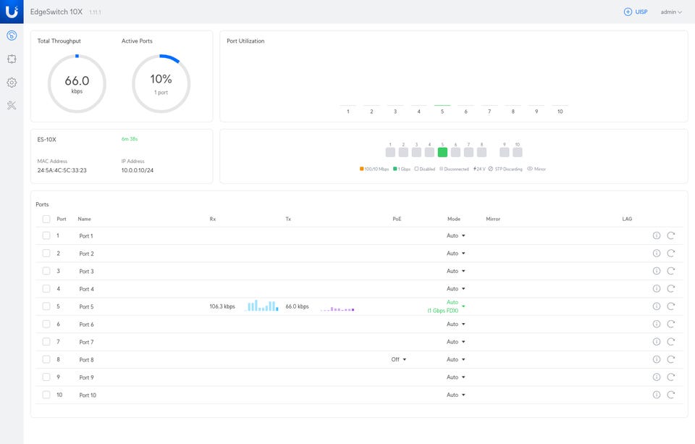Open the Ports chip sidebar icon
This screenshot has height=444, width=695.
[12, 59]
